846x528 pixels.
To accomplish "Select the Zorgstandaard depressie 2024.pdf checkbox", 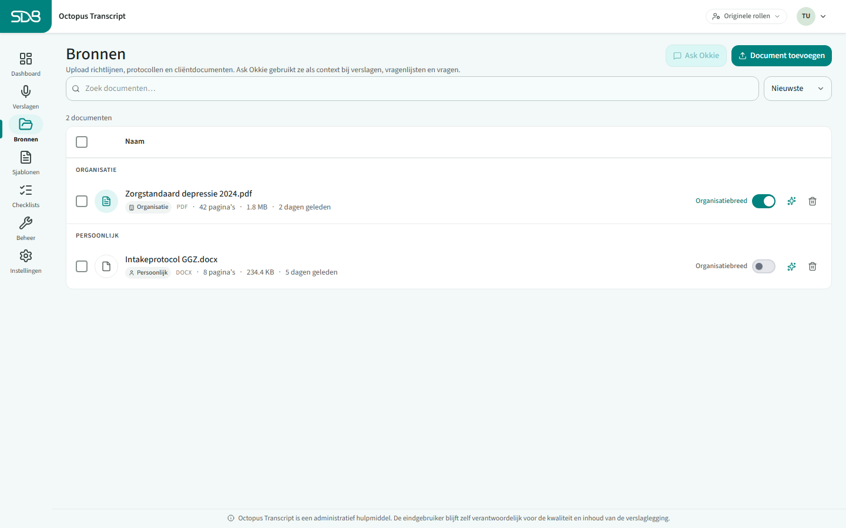I will pos(82,201).
